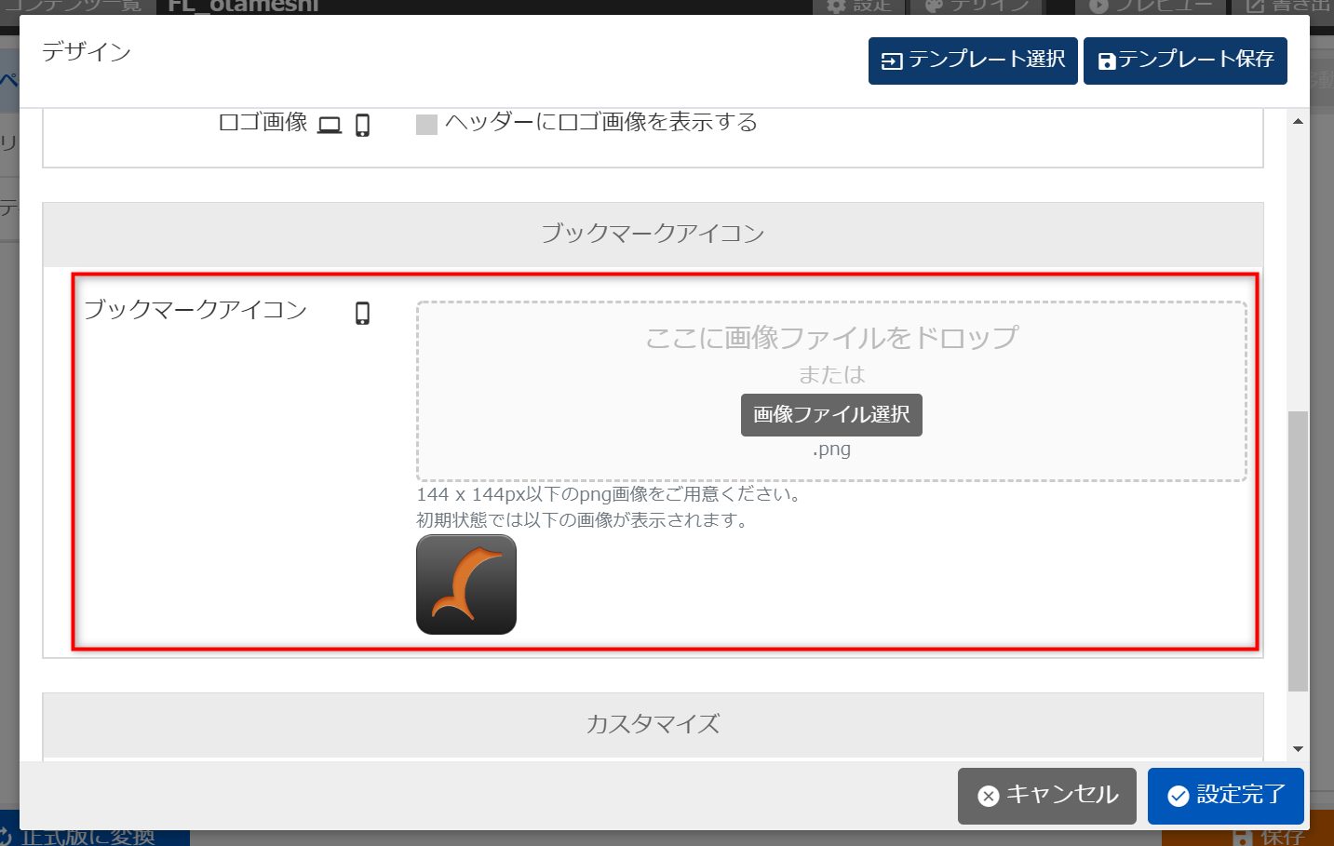Cancel the design dialog with キャンセル
The height and width of the screenshot is (846, 1334).
point(1047,796)
